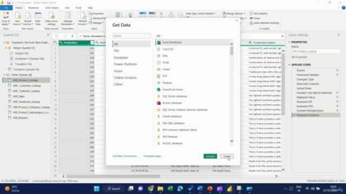Choose the Text/CSV connector
The width and height of the screenshot is (346, 194).
click(x=168, y=49)
